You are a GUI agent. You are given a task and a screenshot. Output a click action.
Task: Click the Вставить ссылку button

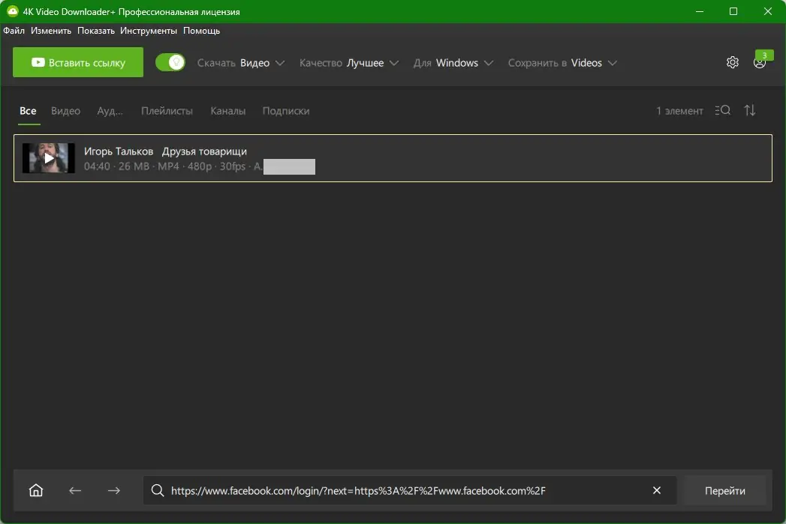[x=78, y=62]
